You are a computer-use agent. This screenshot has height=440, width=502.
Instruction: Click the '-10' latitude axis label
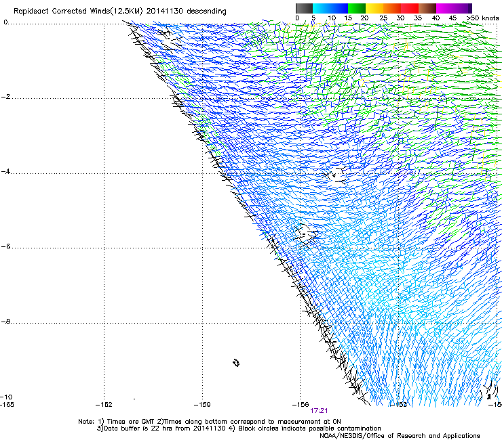pyautogui.click(x=6, y=397)
